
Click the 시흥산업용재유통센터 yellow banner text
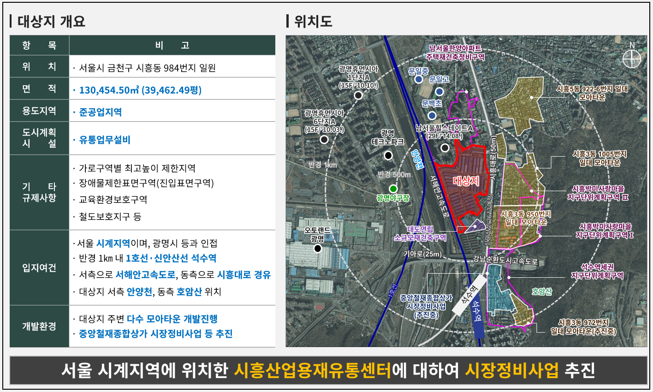coord(312,370)
